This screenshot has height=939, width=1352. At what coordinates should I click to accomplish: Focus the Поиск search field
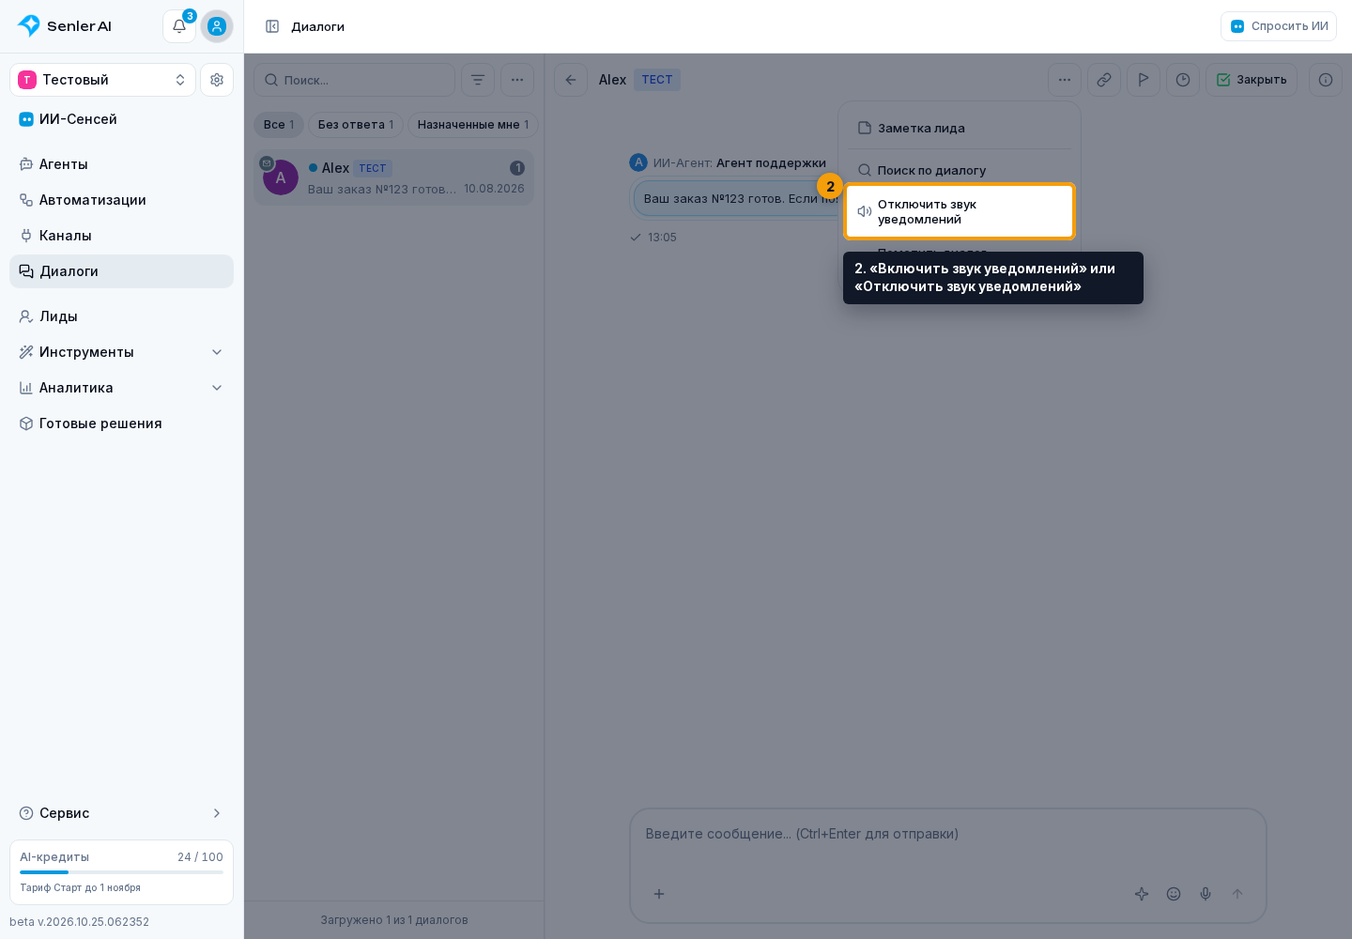pos(355,80)
